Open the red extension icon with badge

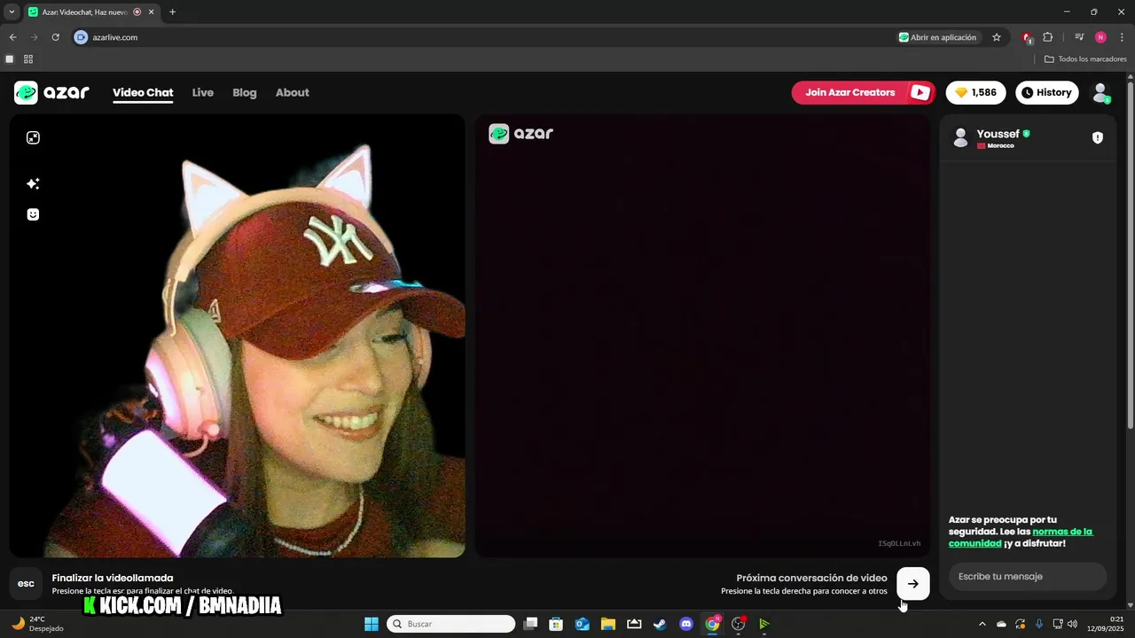pos(1027,37)
